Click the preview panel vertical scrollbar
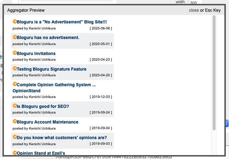 click(214, 73)
